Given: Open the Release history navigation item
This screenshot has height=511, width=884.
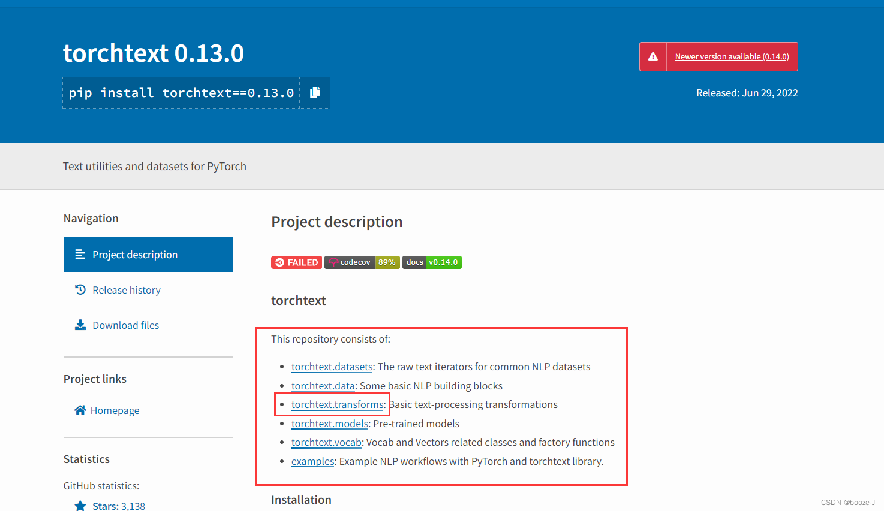Looking at the screenshot, I should click(126, 289).
